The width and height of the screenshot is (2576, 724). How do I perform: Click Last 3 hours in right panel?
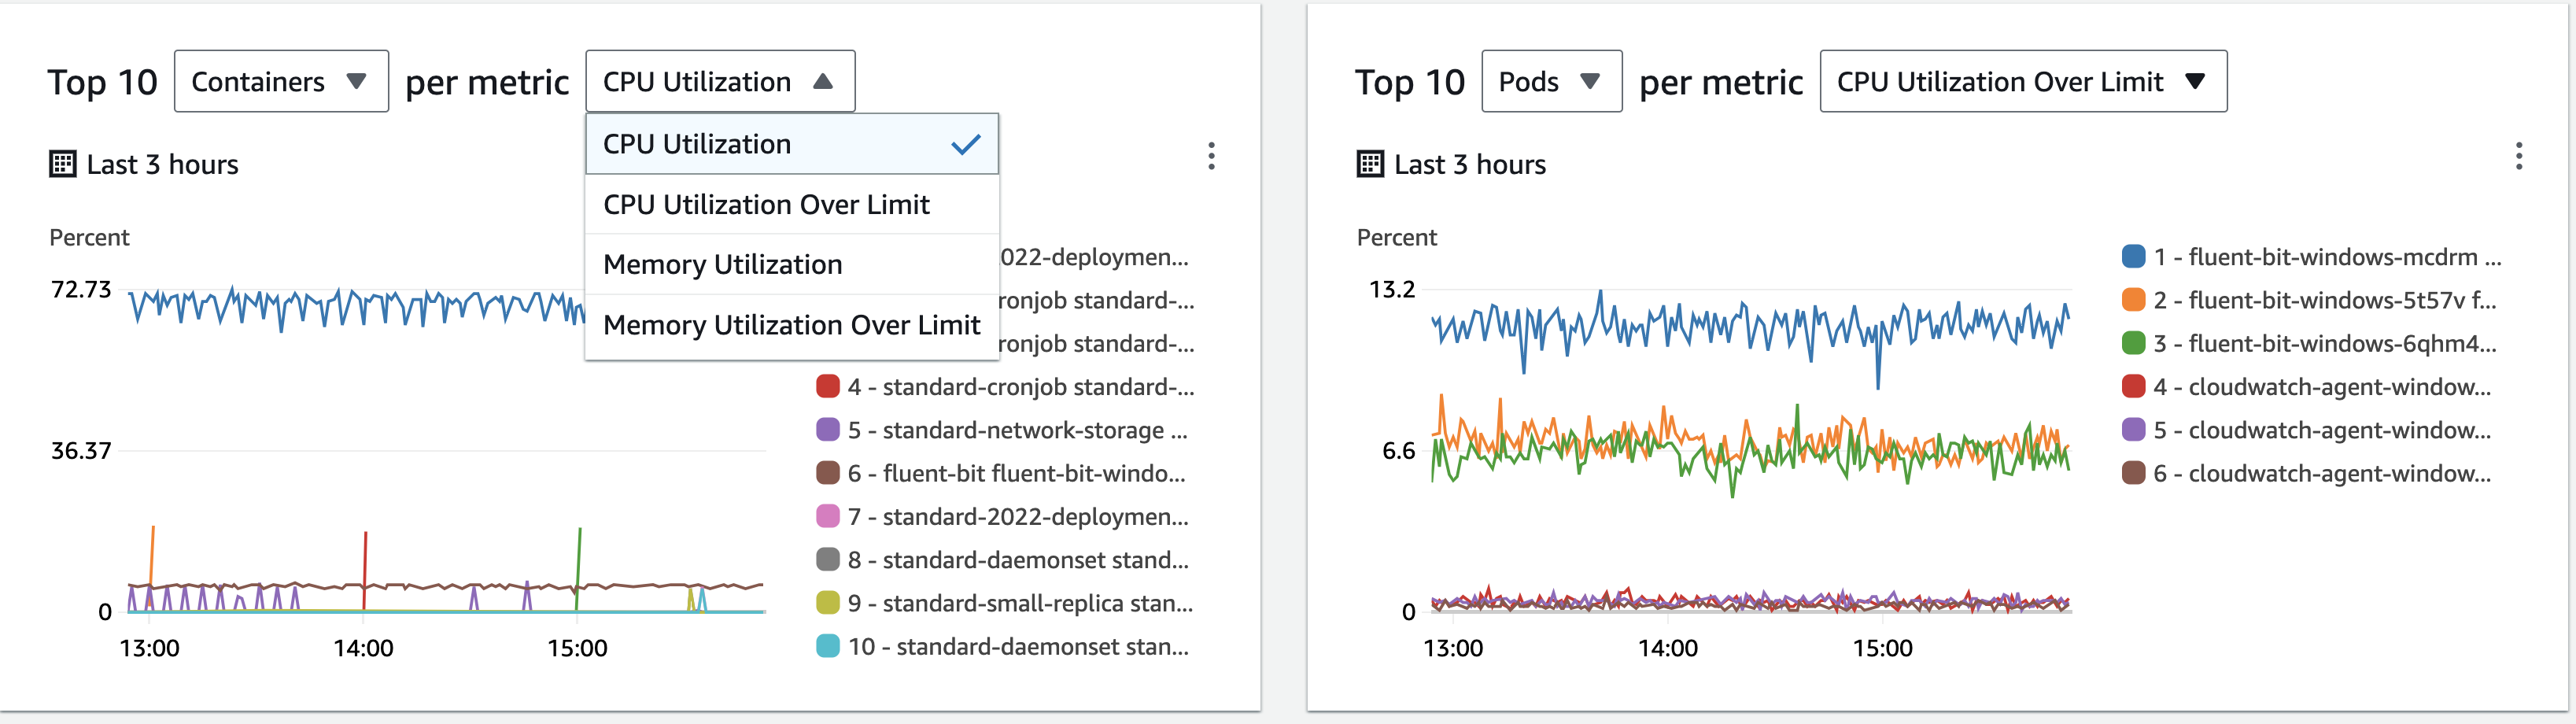click(x=1470, y=164)
